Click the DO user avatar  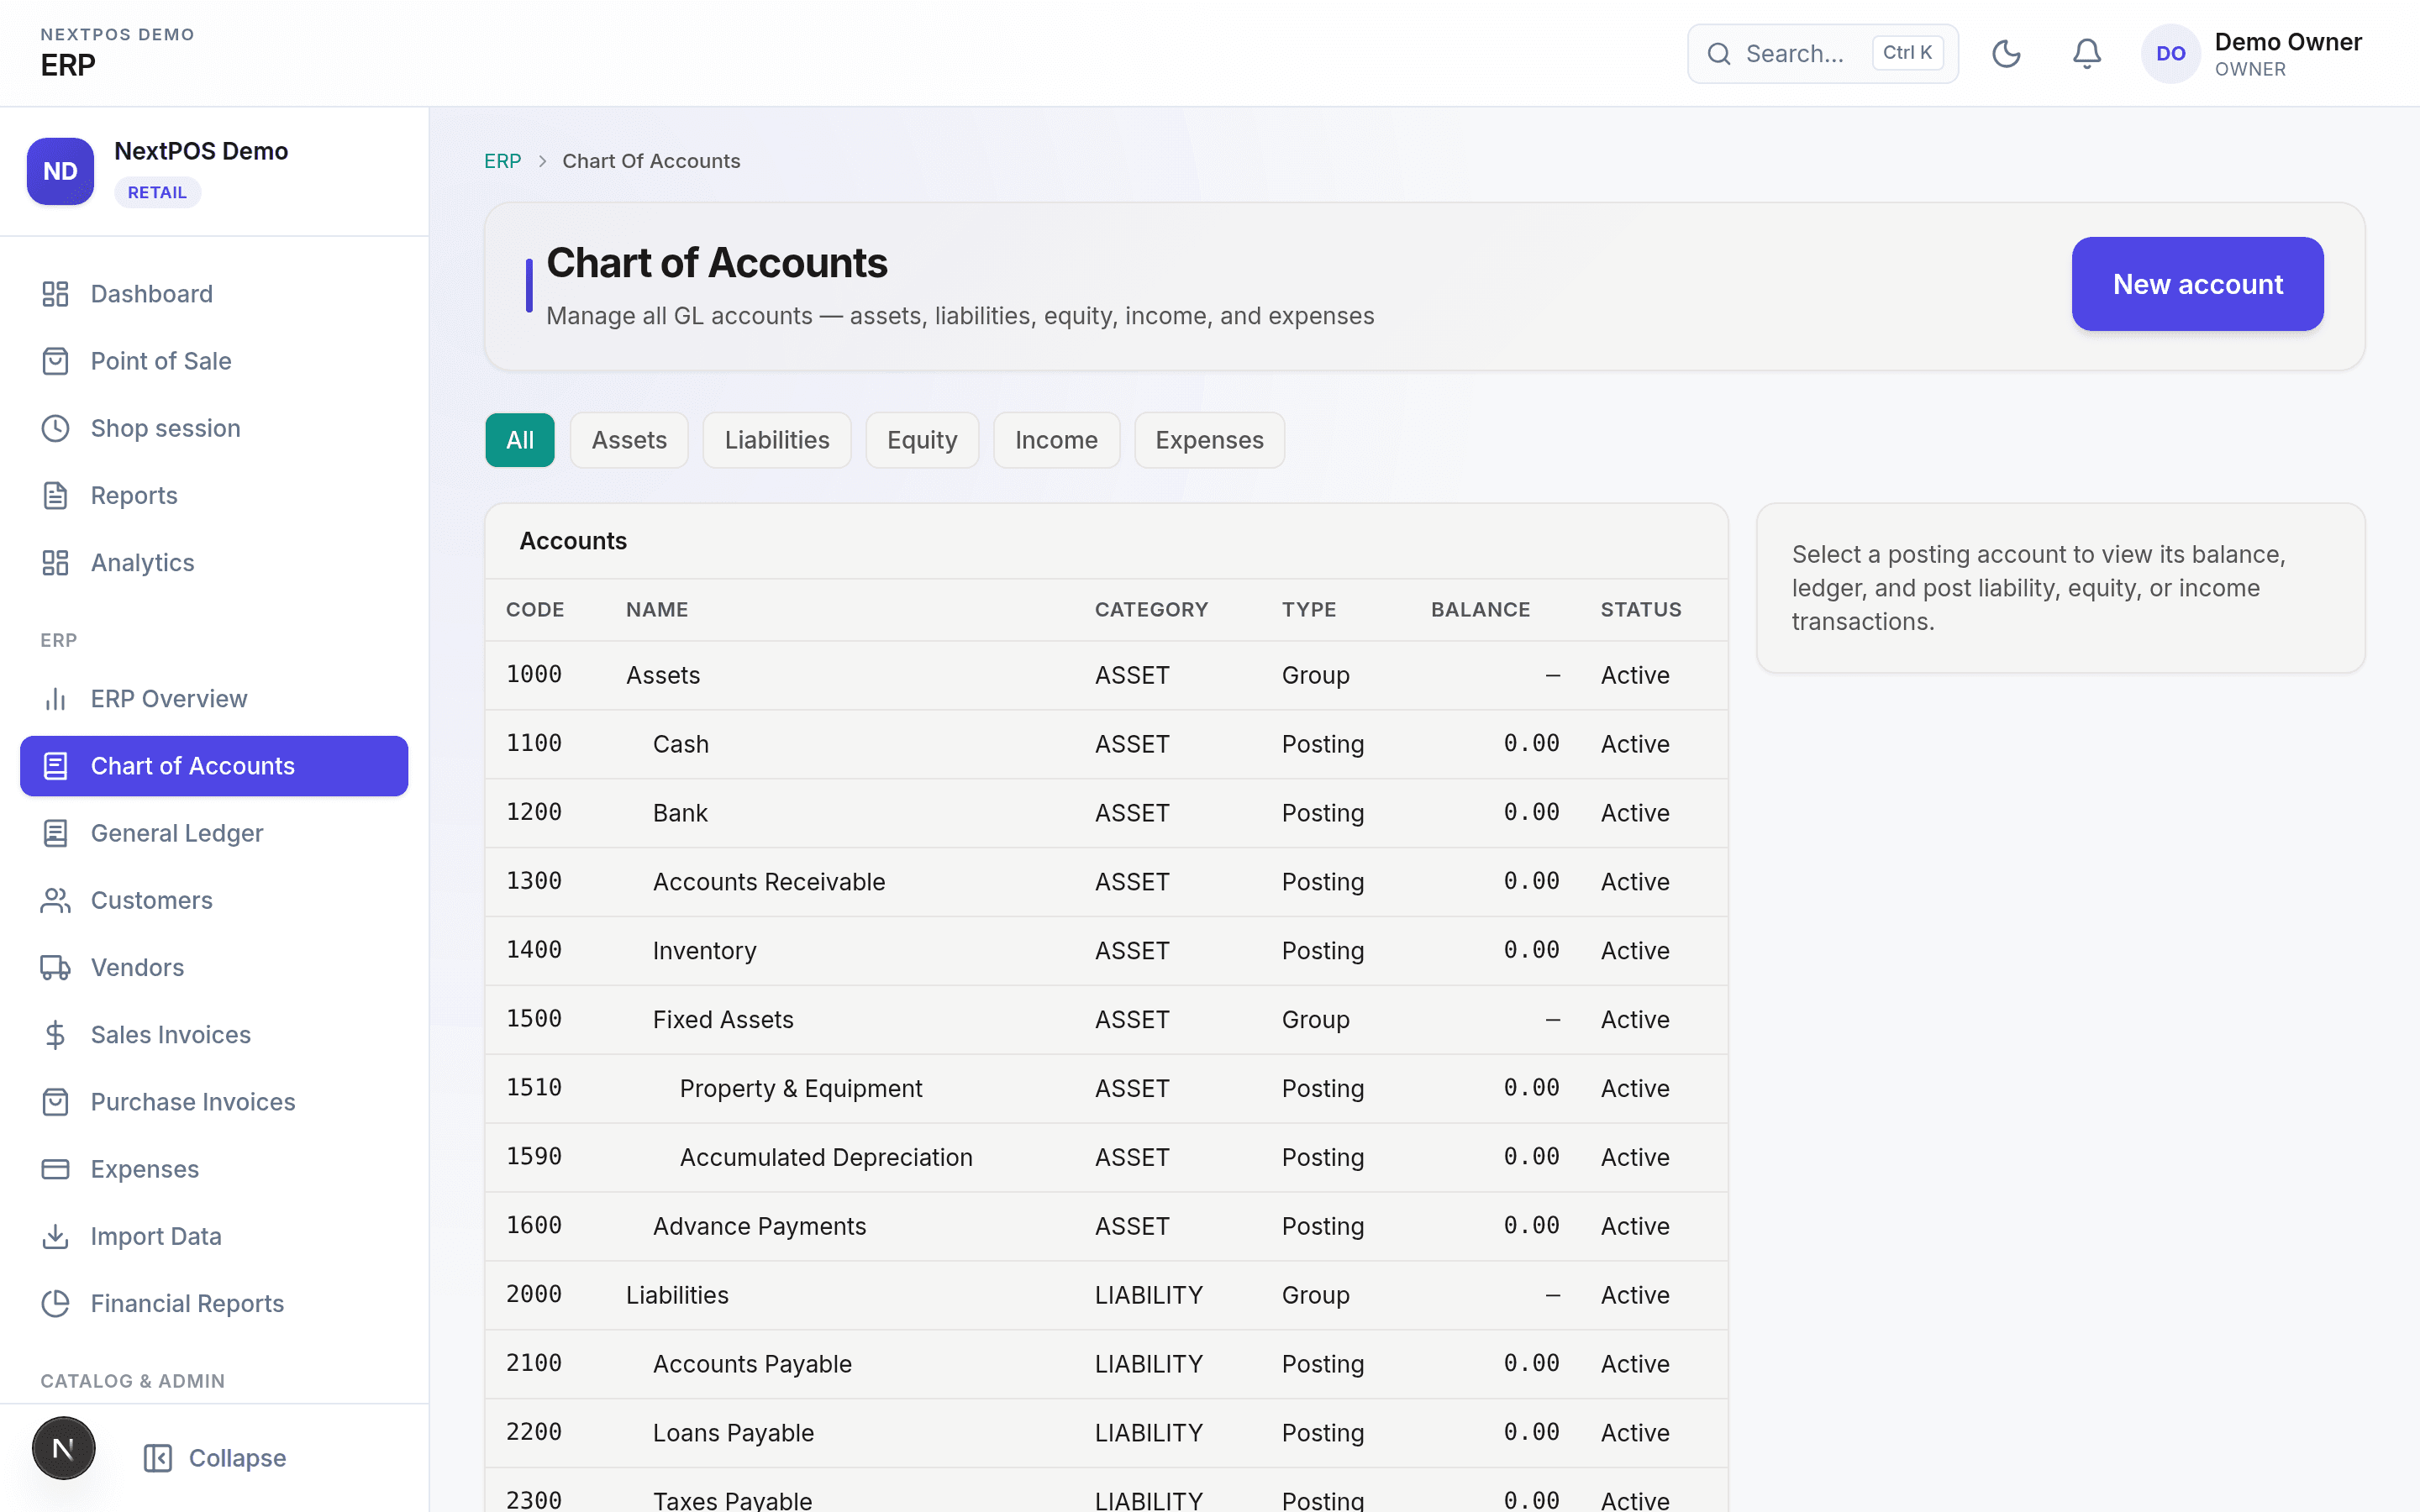click(2170, 54)
